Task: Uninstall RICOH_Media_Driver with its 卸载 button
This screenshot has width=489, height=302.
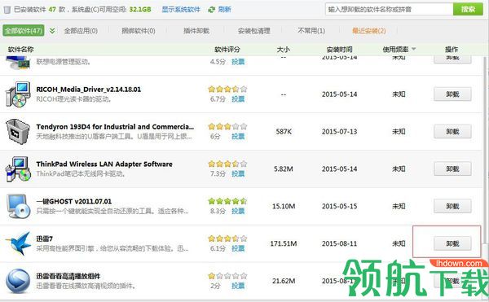Action: click(x=452, y=94)
